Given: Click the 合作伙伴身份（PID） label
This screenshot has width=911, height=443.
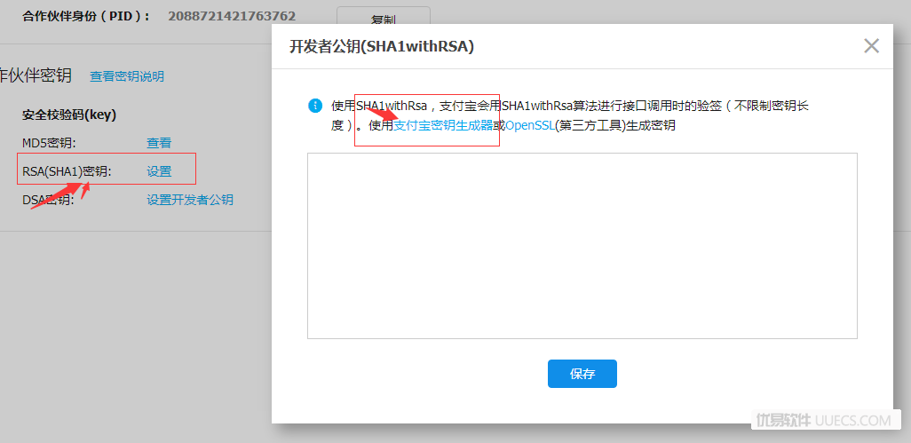Looking at the screenshot, I should (x=86, y=16).
